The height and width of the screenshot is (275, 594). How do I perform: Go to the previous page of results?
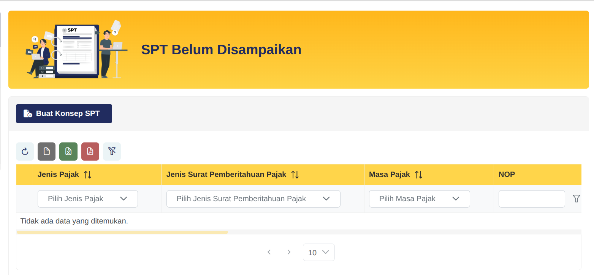coord(269,252)
